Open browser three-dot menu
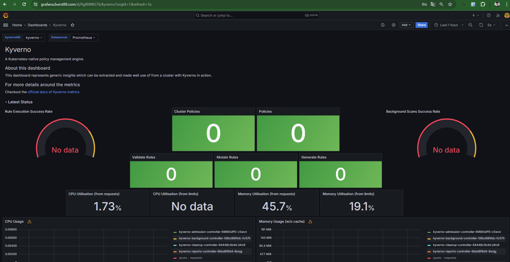 coord(507,4)
